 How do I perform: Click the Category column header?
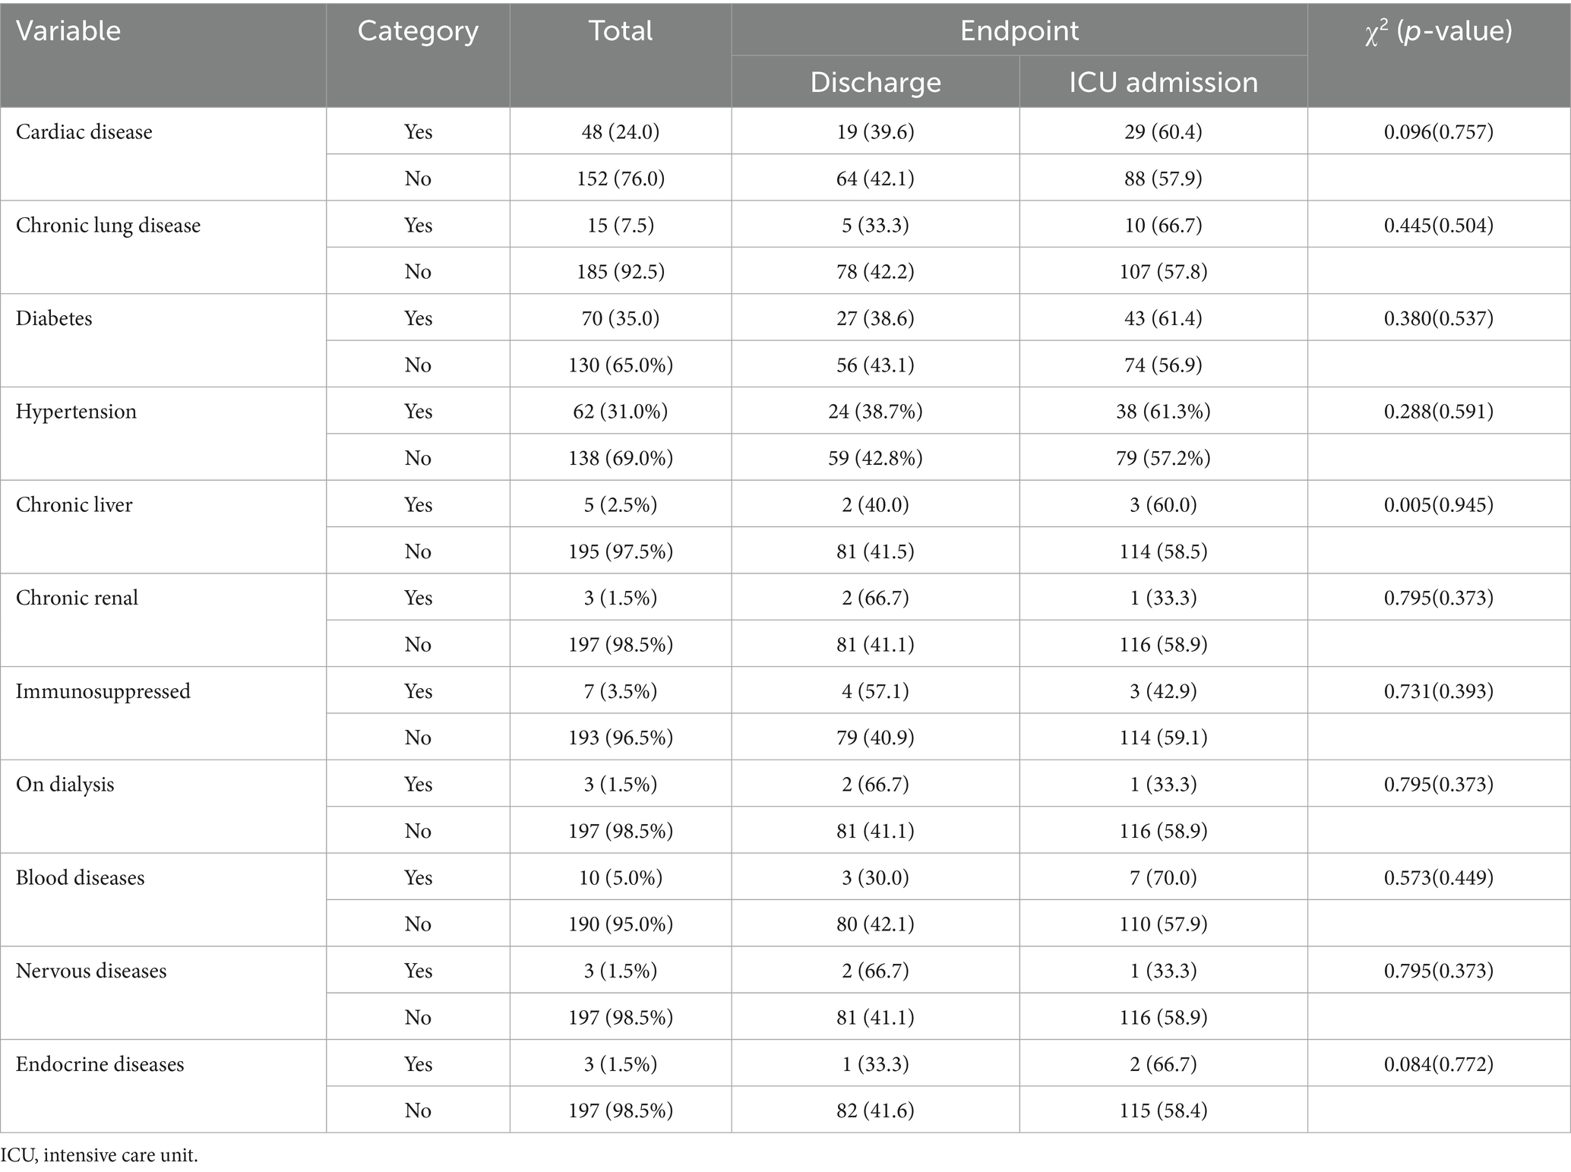[x=418, y=31]
